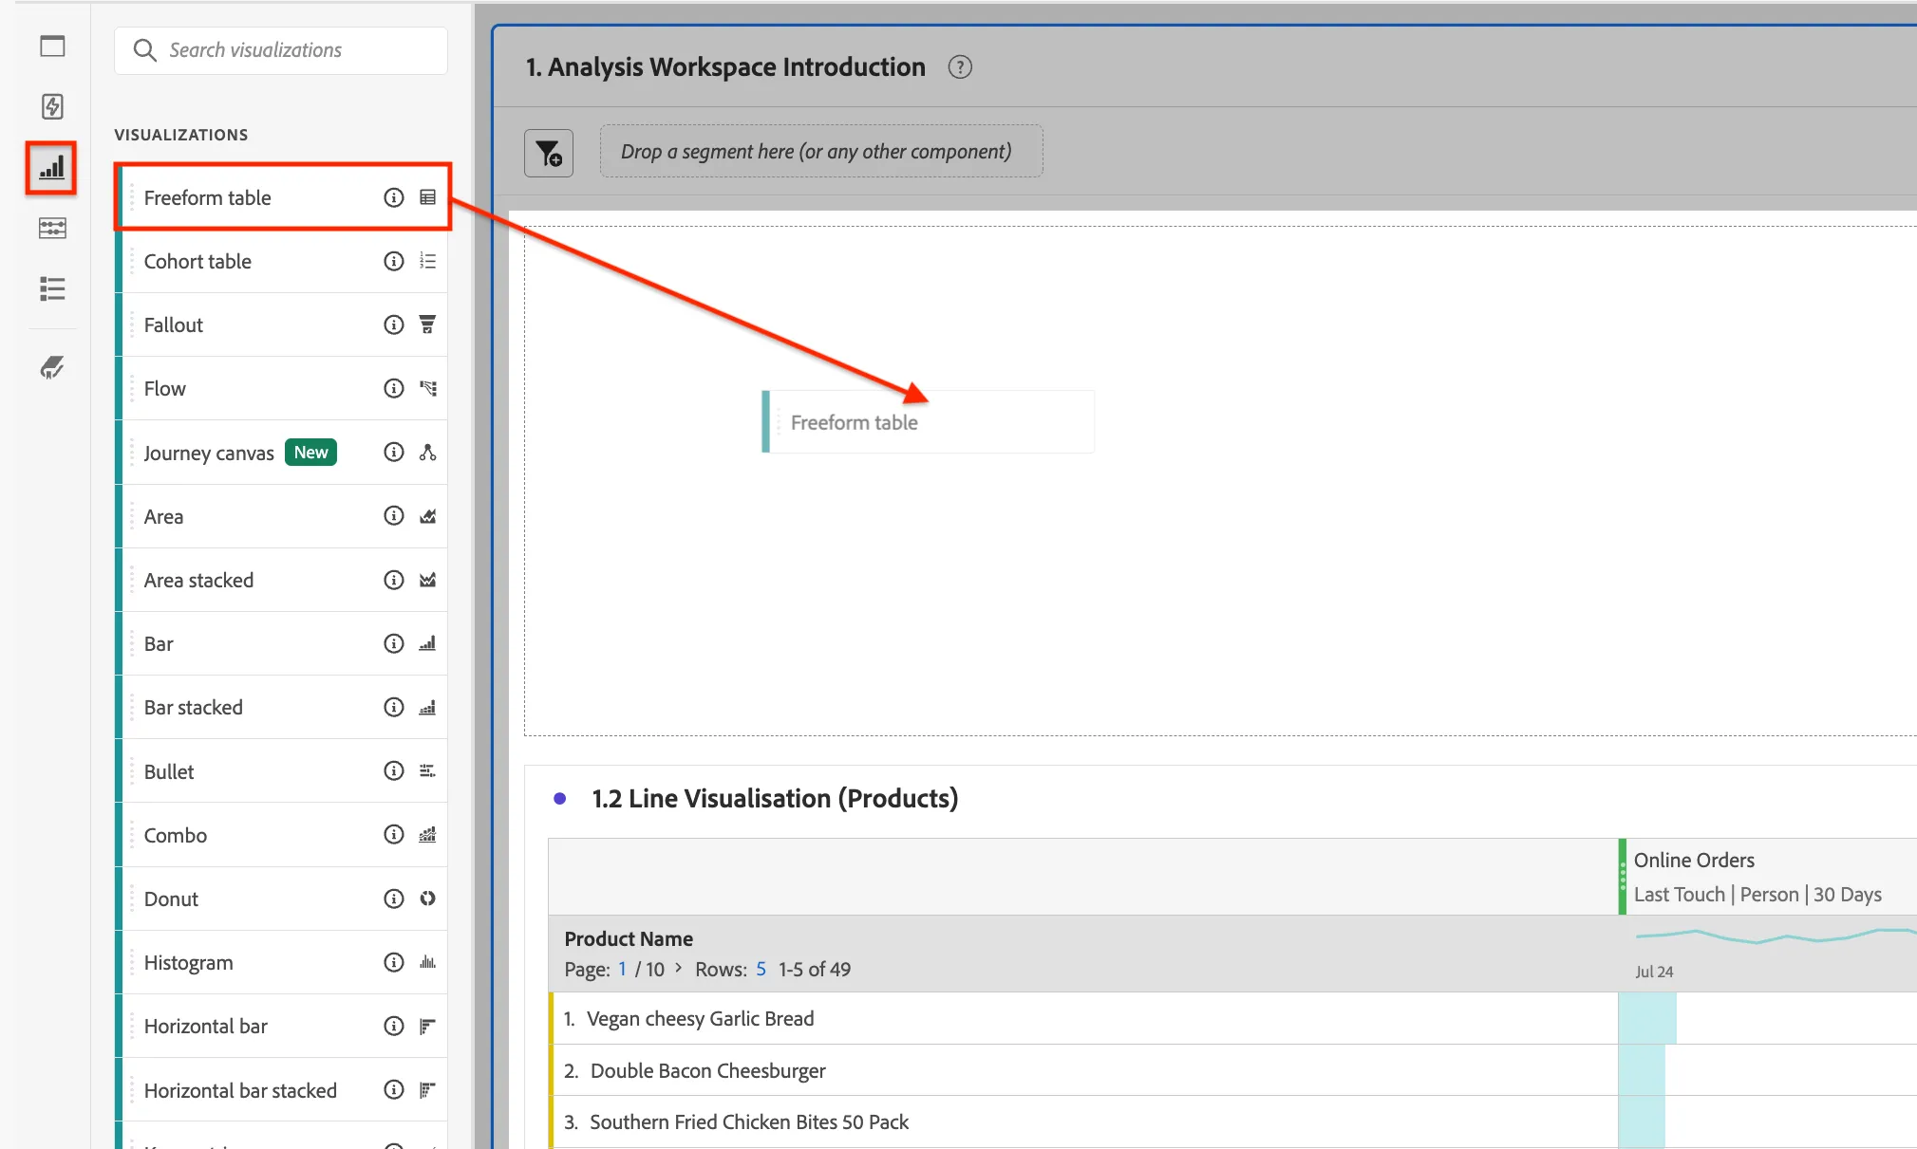Show info for Flow visualization
This screenshot has height=1149, width=1917.
393,388
